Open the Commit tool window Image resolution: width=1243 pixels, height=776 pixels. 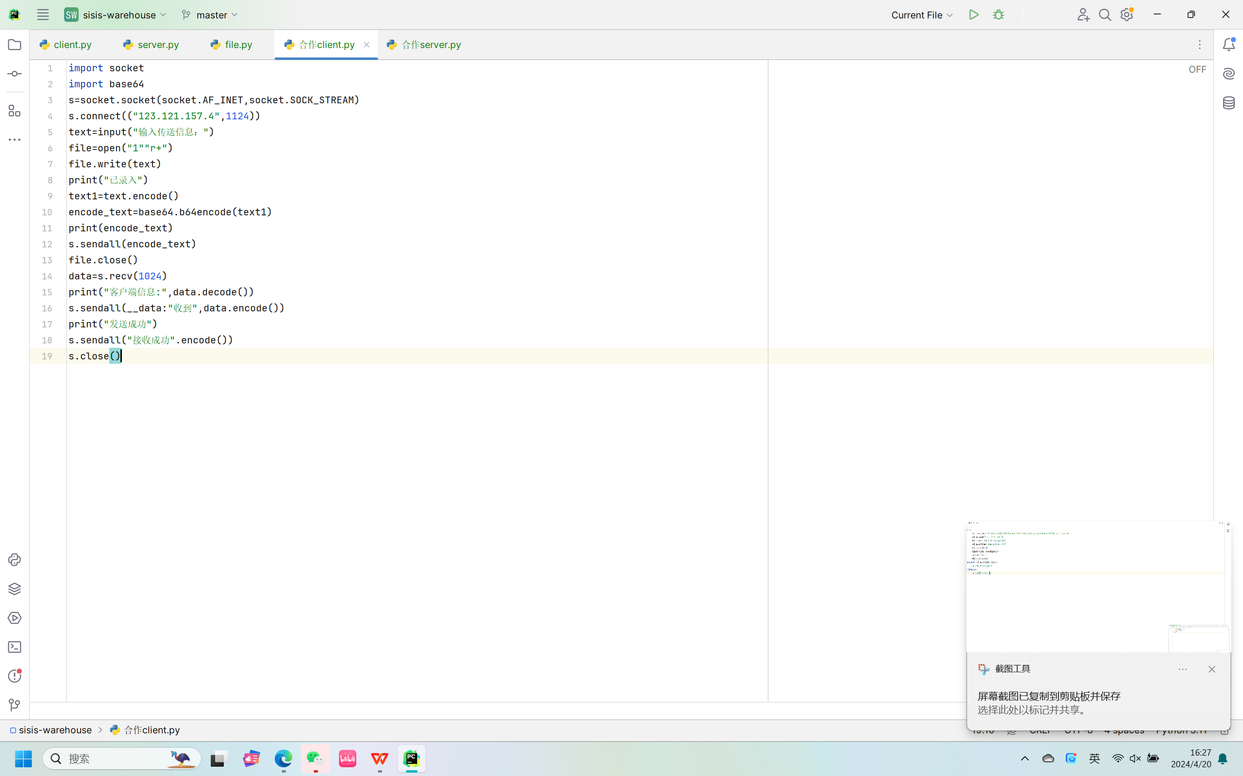coord(15,74)
